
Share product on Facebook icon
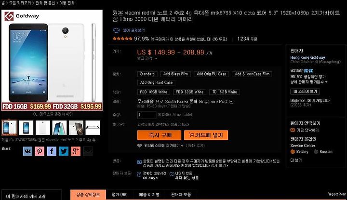click(x=52, y=151)
